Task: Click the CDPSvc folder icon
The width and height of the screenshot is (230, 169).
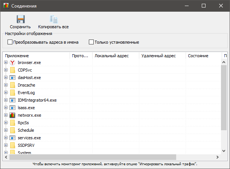Action: [12, 70]
